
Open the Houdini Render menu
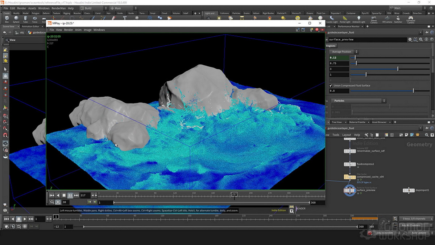[21, 8]
